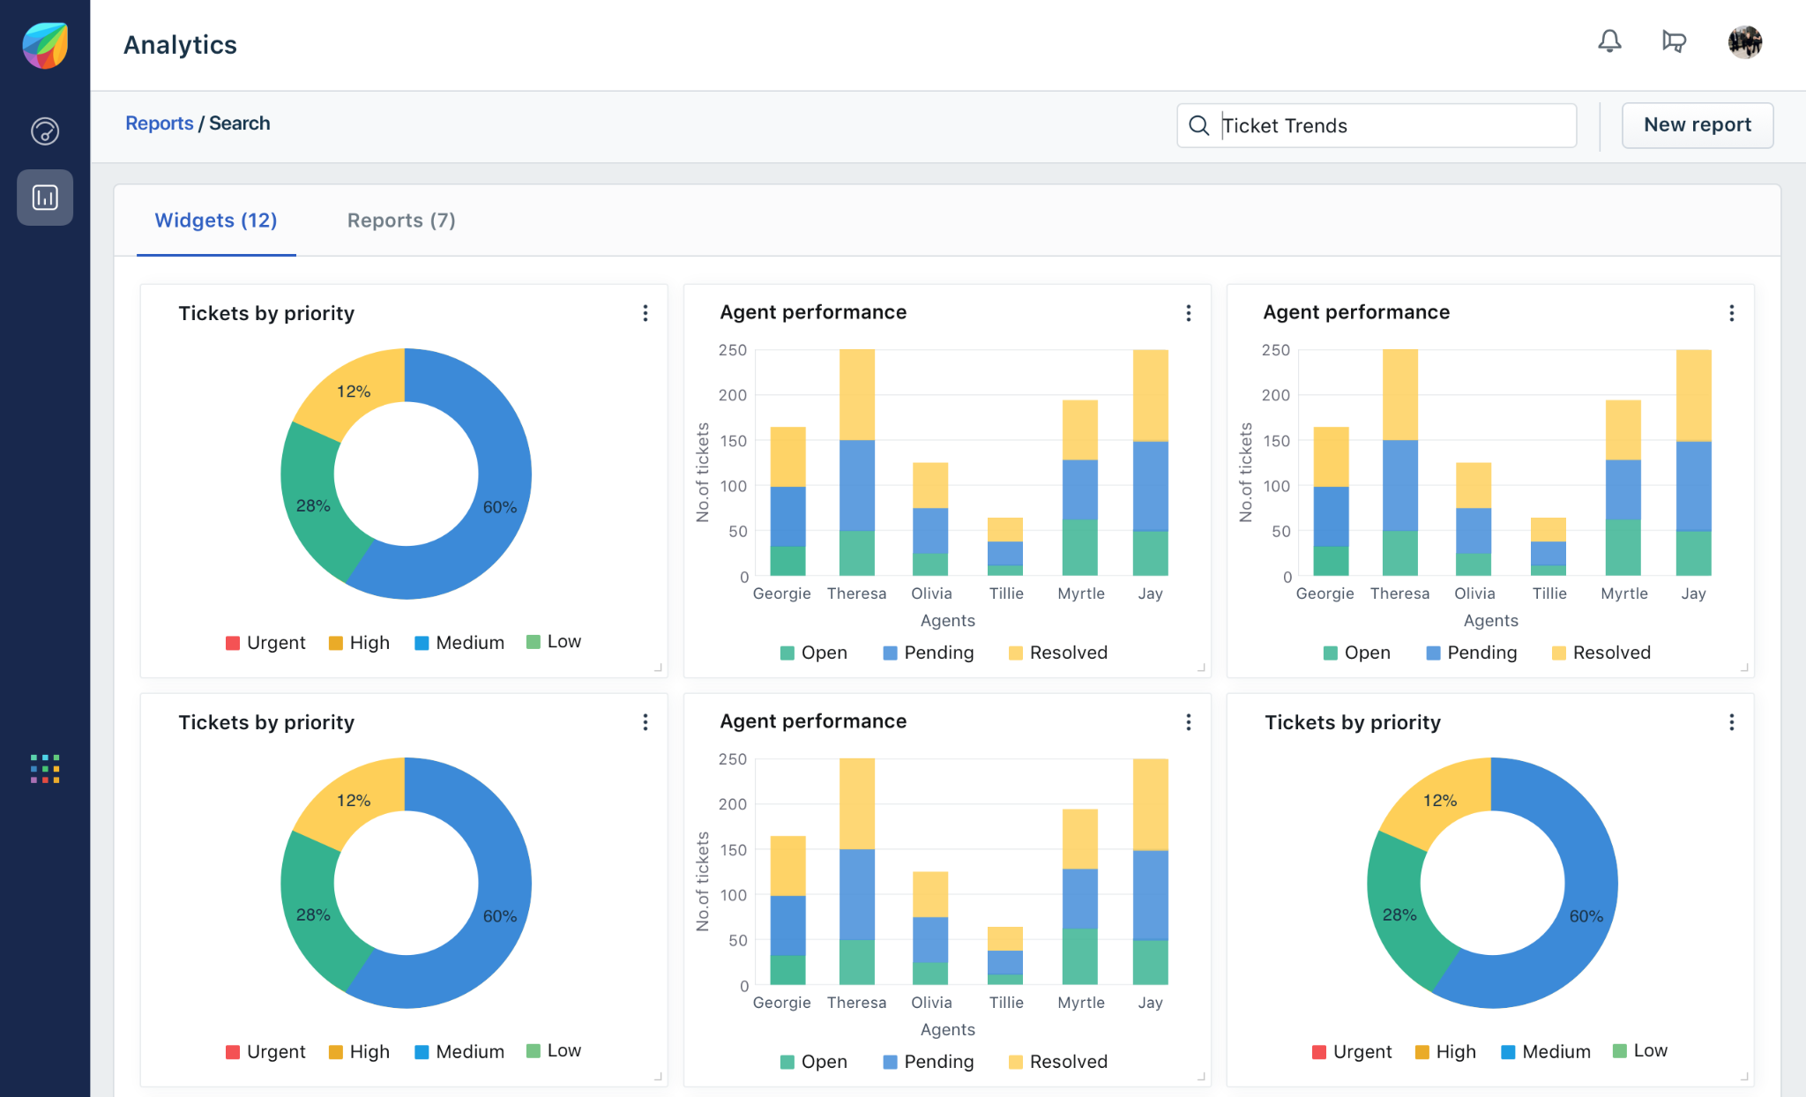
Task: Open the user profile avatar
Action: (1744, 42)
